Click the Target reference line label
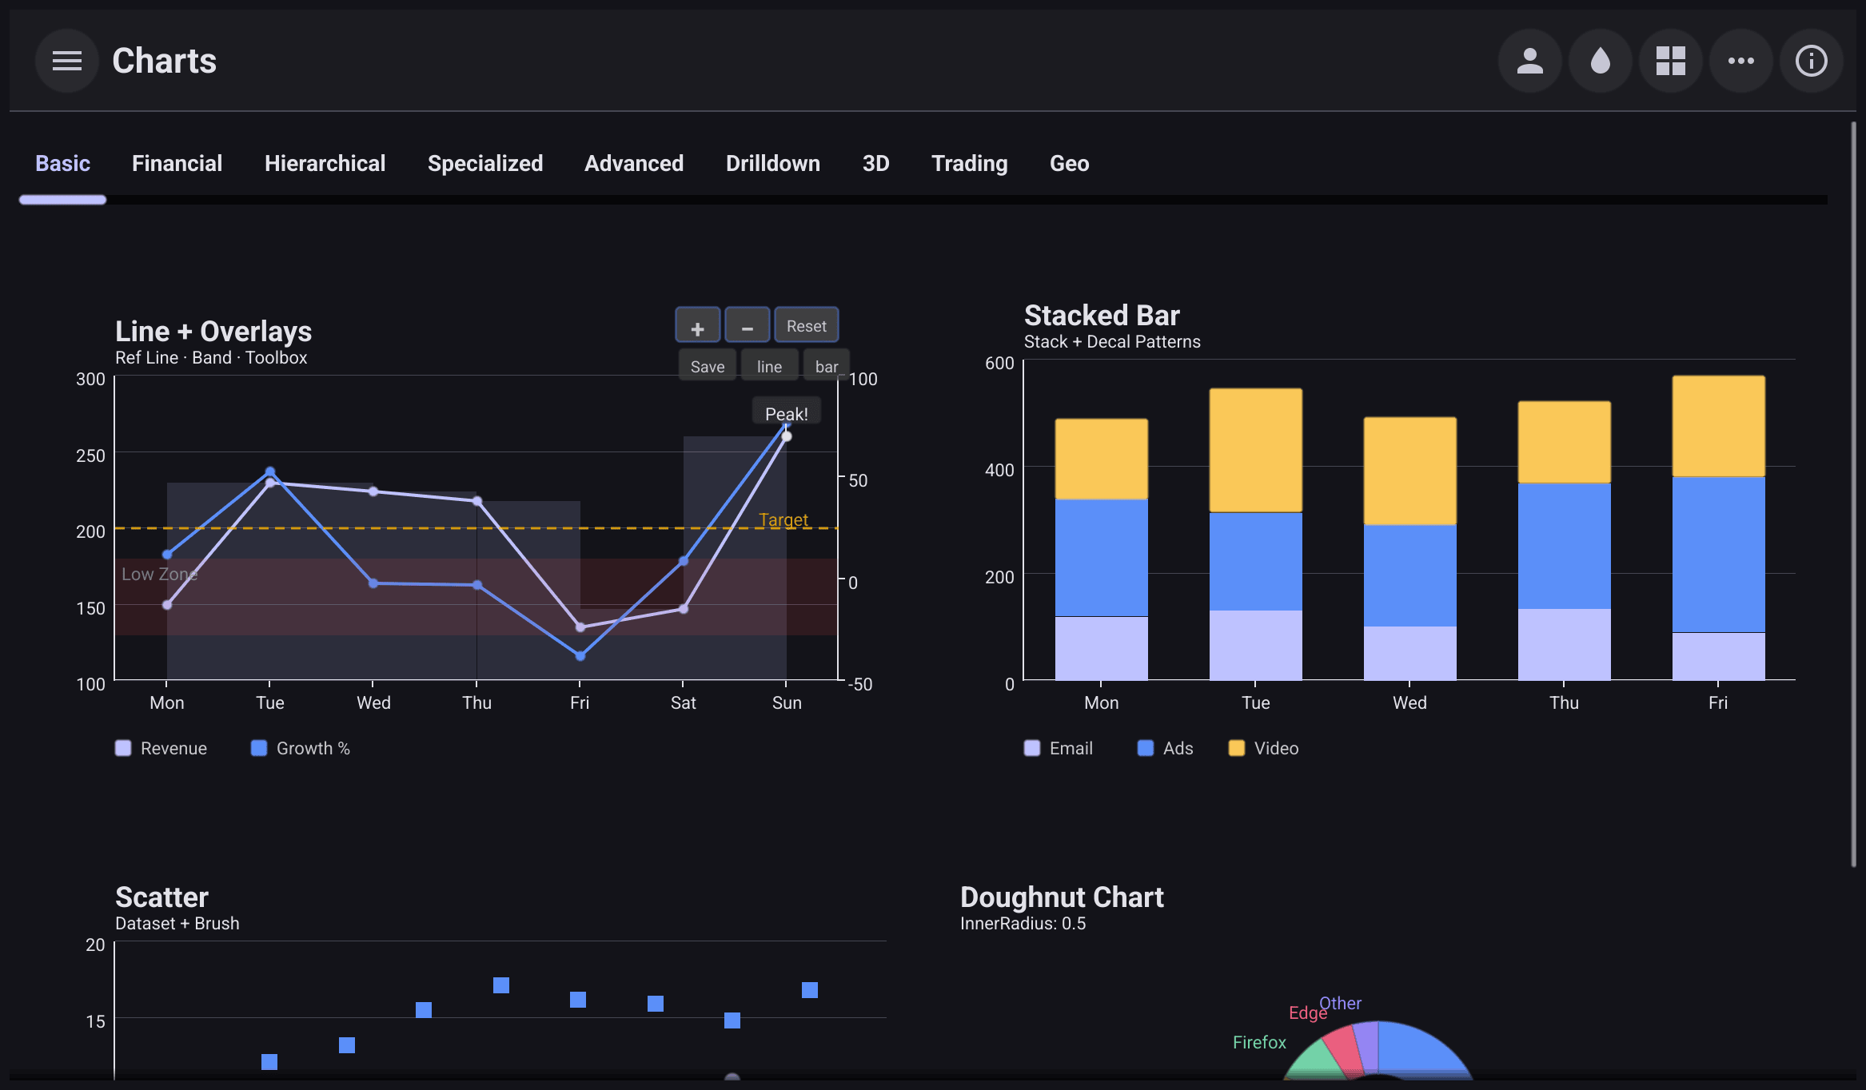Viewport: 1866px width, 1090px height. [x=783, y=519]
